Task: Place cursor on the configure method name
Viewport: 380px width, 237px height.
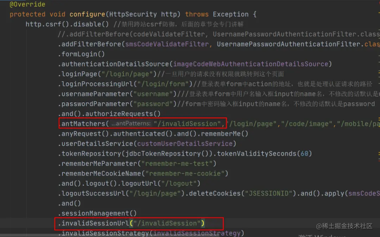Action: (88, 14)
